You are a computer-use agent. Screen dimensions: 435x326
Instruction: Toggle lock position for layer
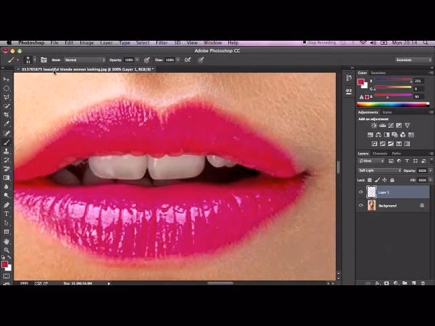pyautogui.click(x=385, y=180)
